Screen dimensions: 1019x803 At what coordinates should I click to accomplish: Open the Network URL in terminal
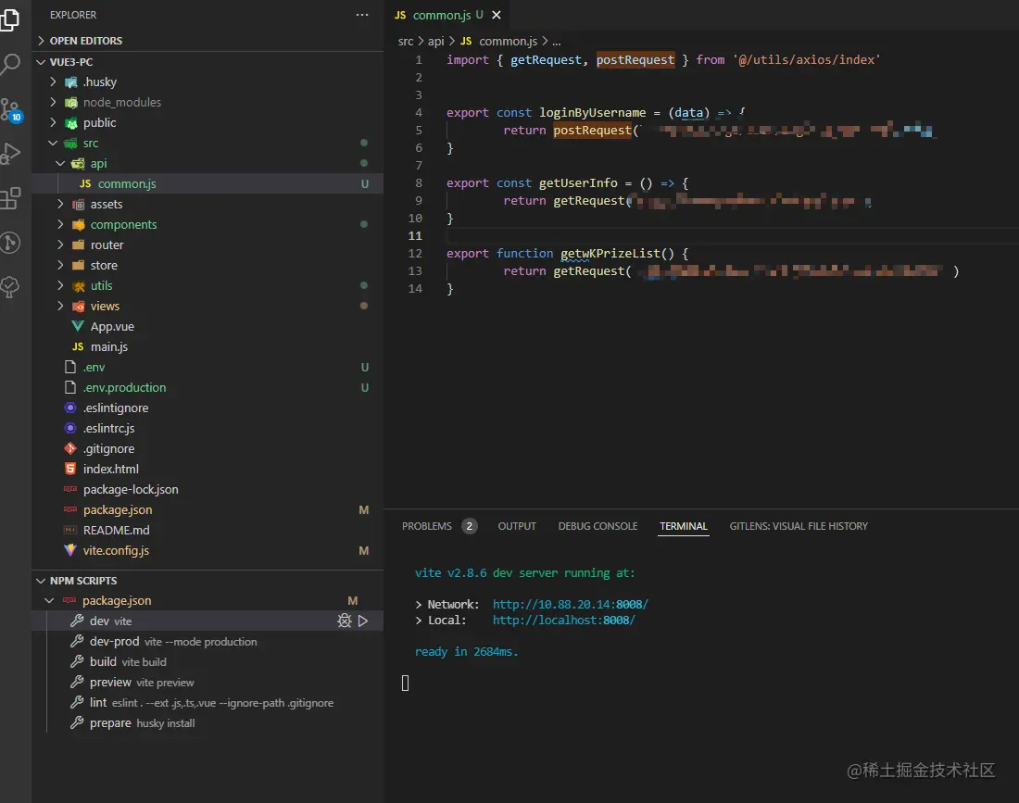(x=570, y=604)
